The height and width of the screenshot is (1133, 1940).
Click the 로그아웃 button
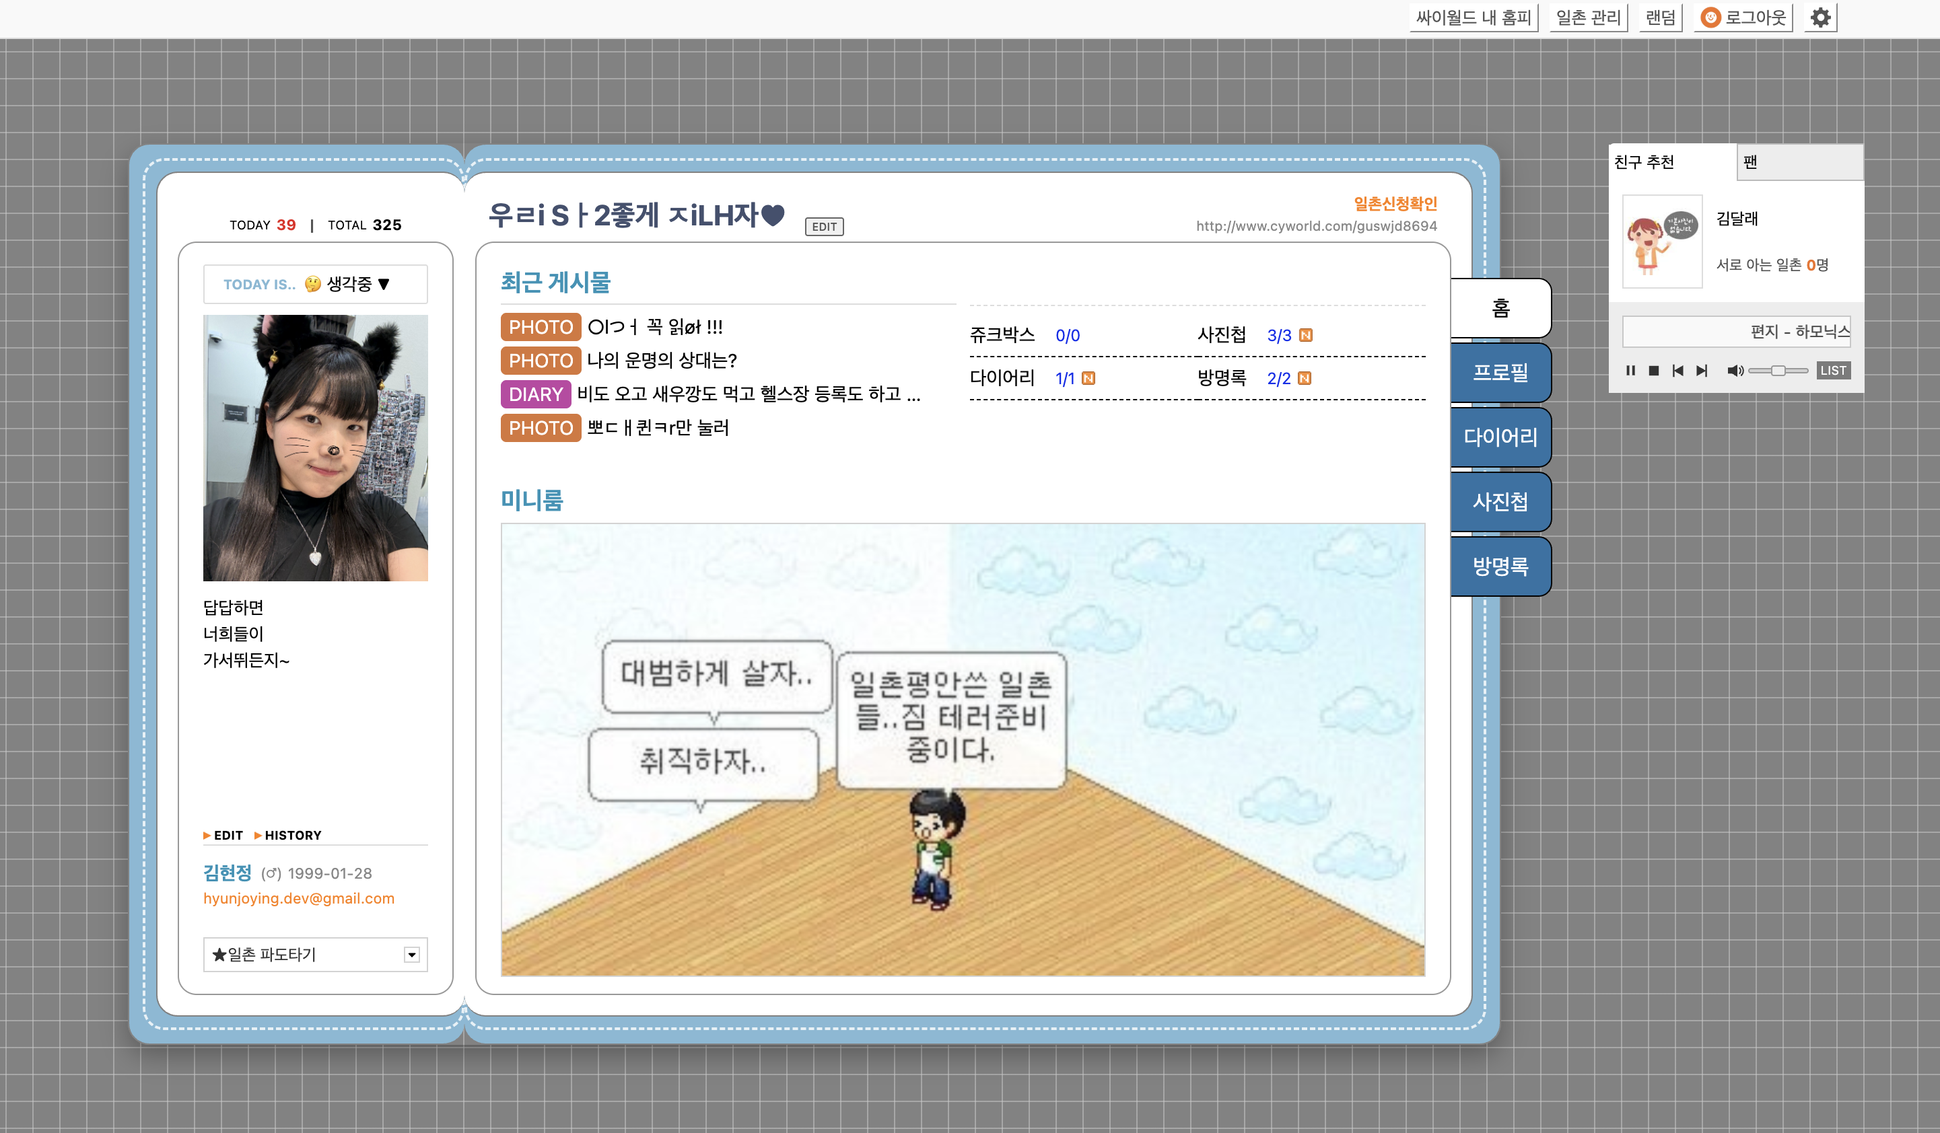pos(1743,17)
